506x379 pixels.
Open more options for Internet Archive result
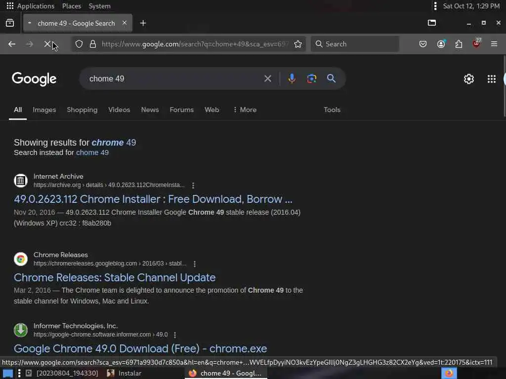tap(193, 186)
